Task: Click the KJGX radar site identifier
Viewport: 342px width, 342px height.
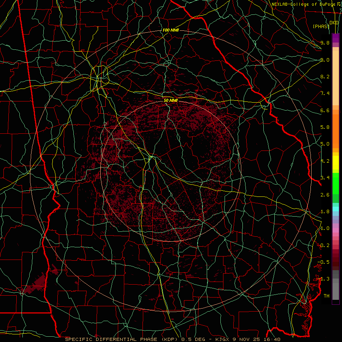Action: click(223, 339)
